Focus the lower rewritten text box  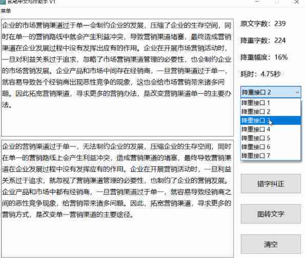click(117, 198)
